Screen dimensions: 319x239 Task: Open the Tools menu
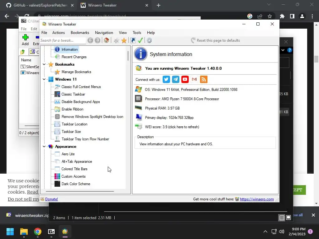tap(137, 33)
